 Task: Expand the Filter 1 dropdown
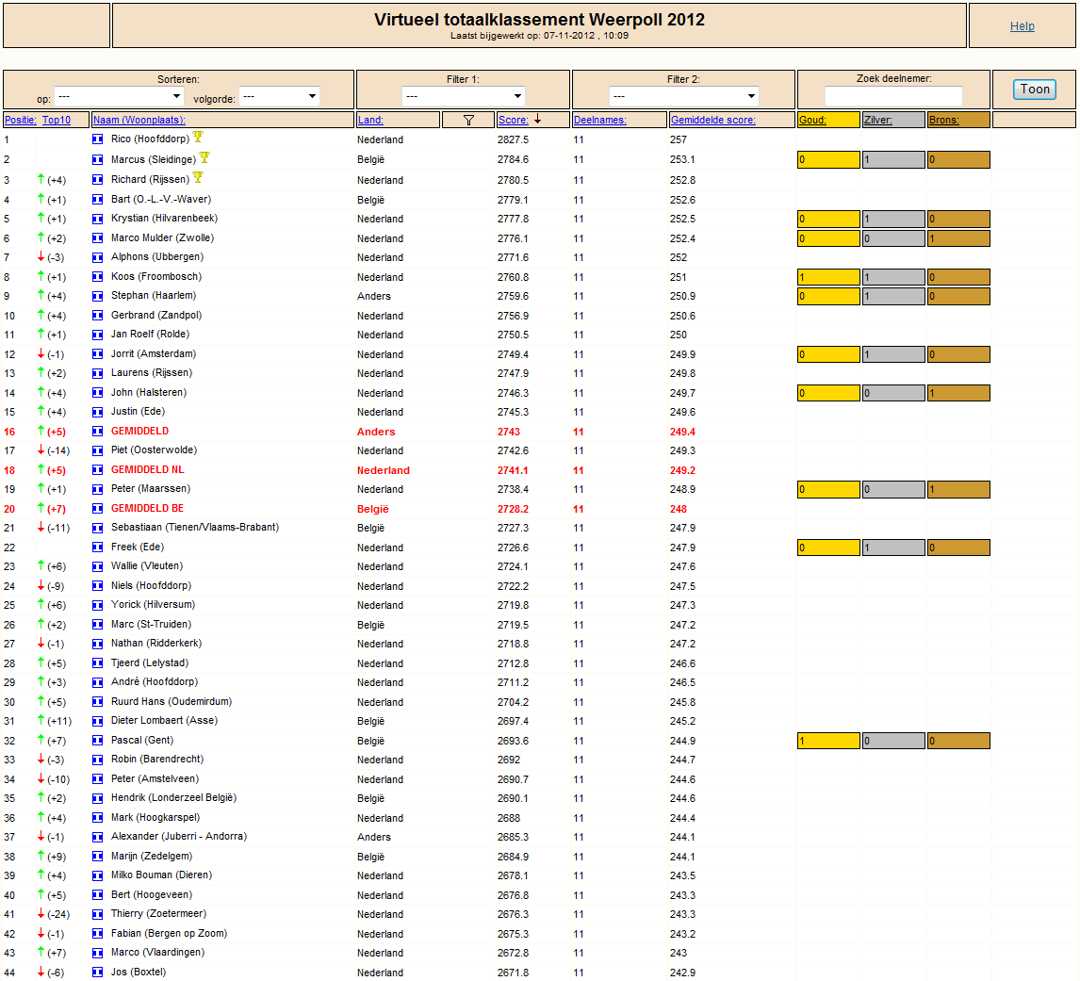coord(463,96)
